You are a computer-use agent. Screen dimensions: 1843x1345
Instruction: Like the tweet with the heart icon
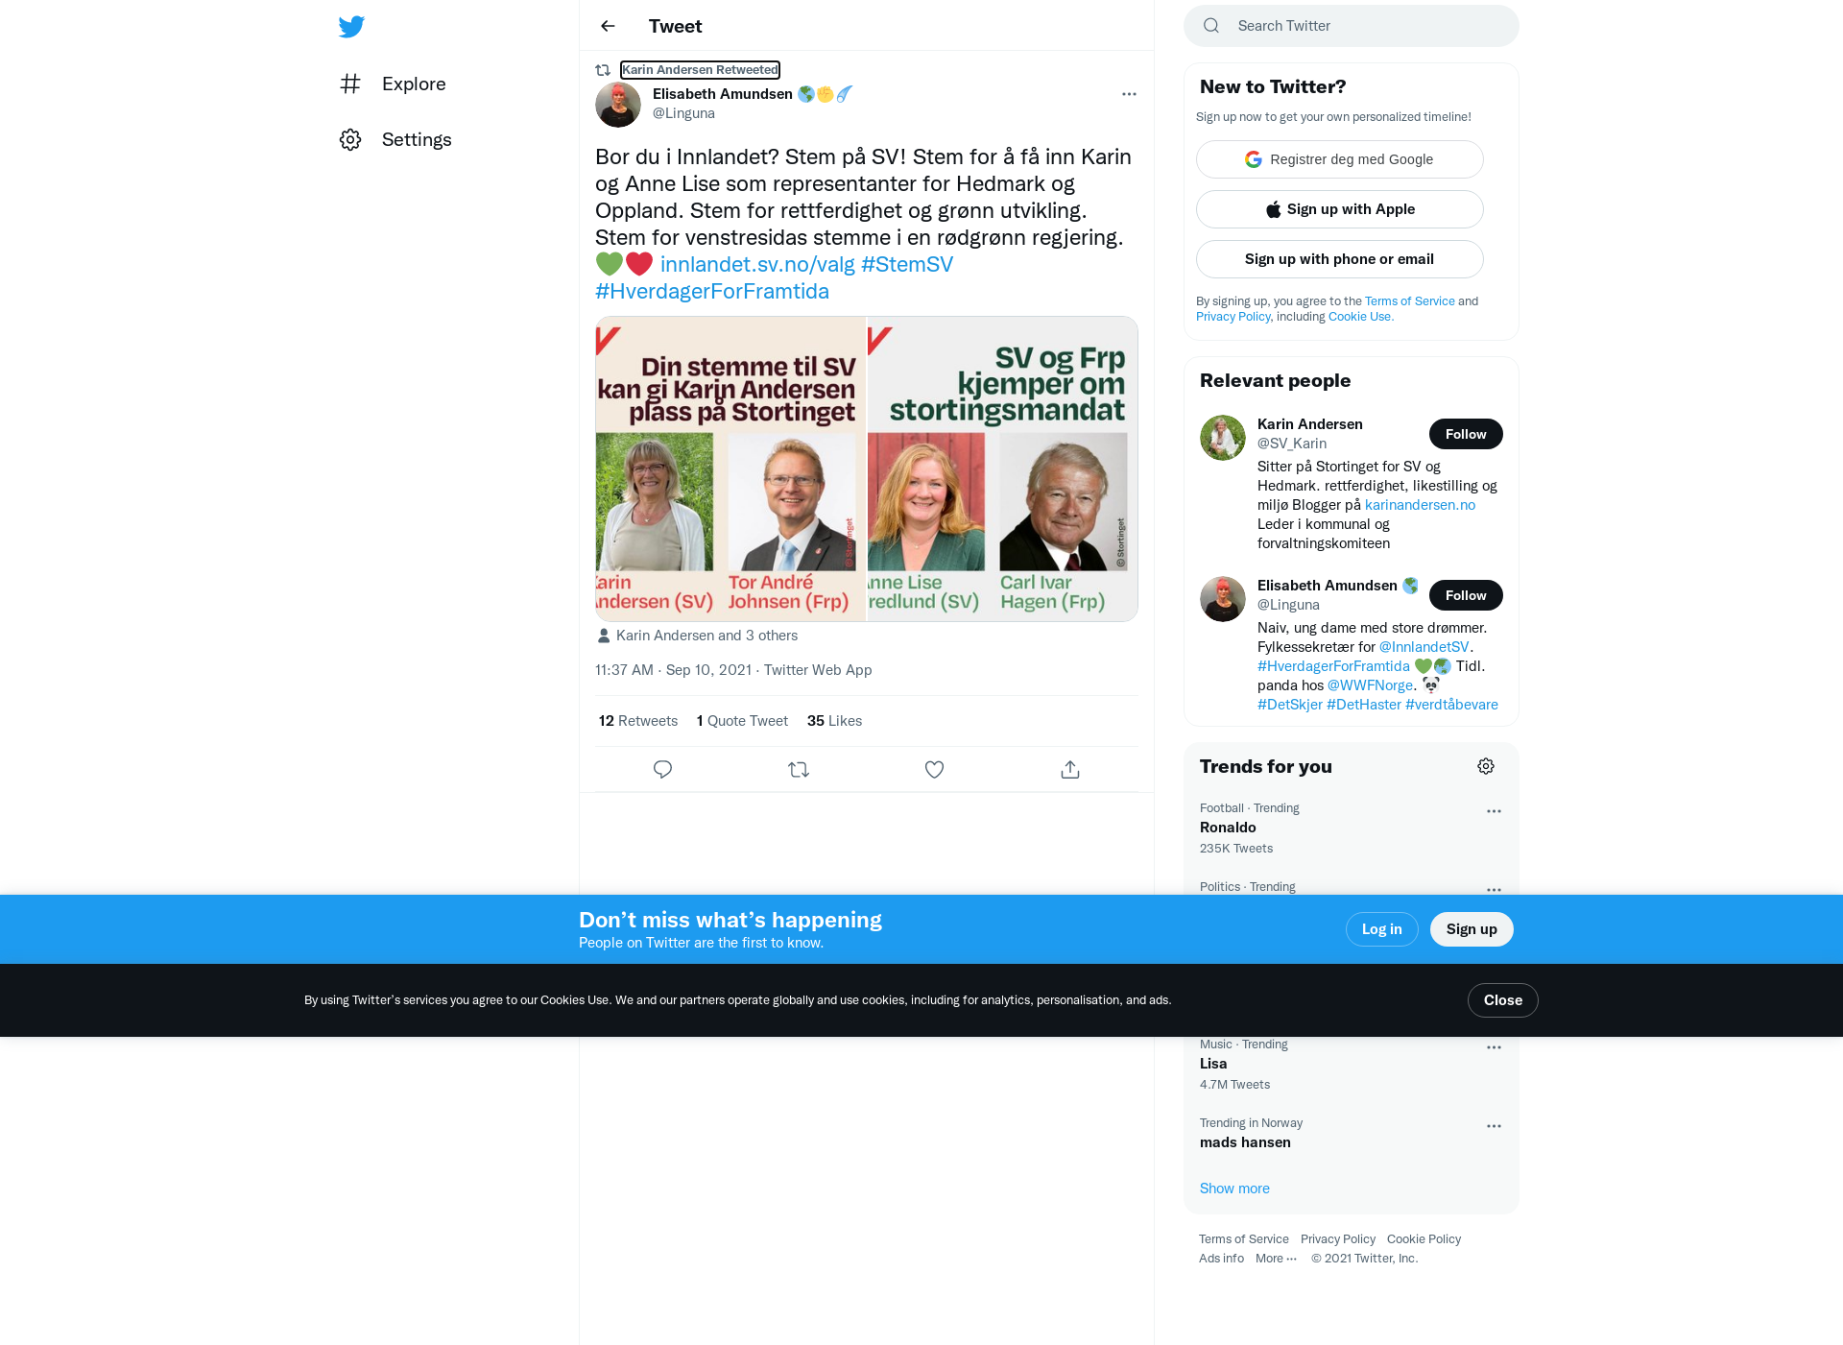(x=934, y=769)
